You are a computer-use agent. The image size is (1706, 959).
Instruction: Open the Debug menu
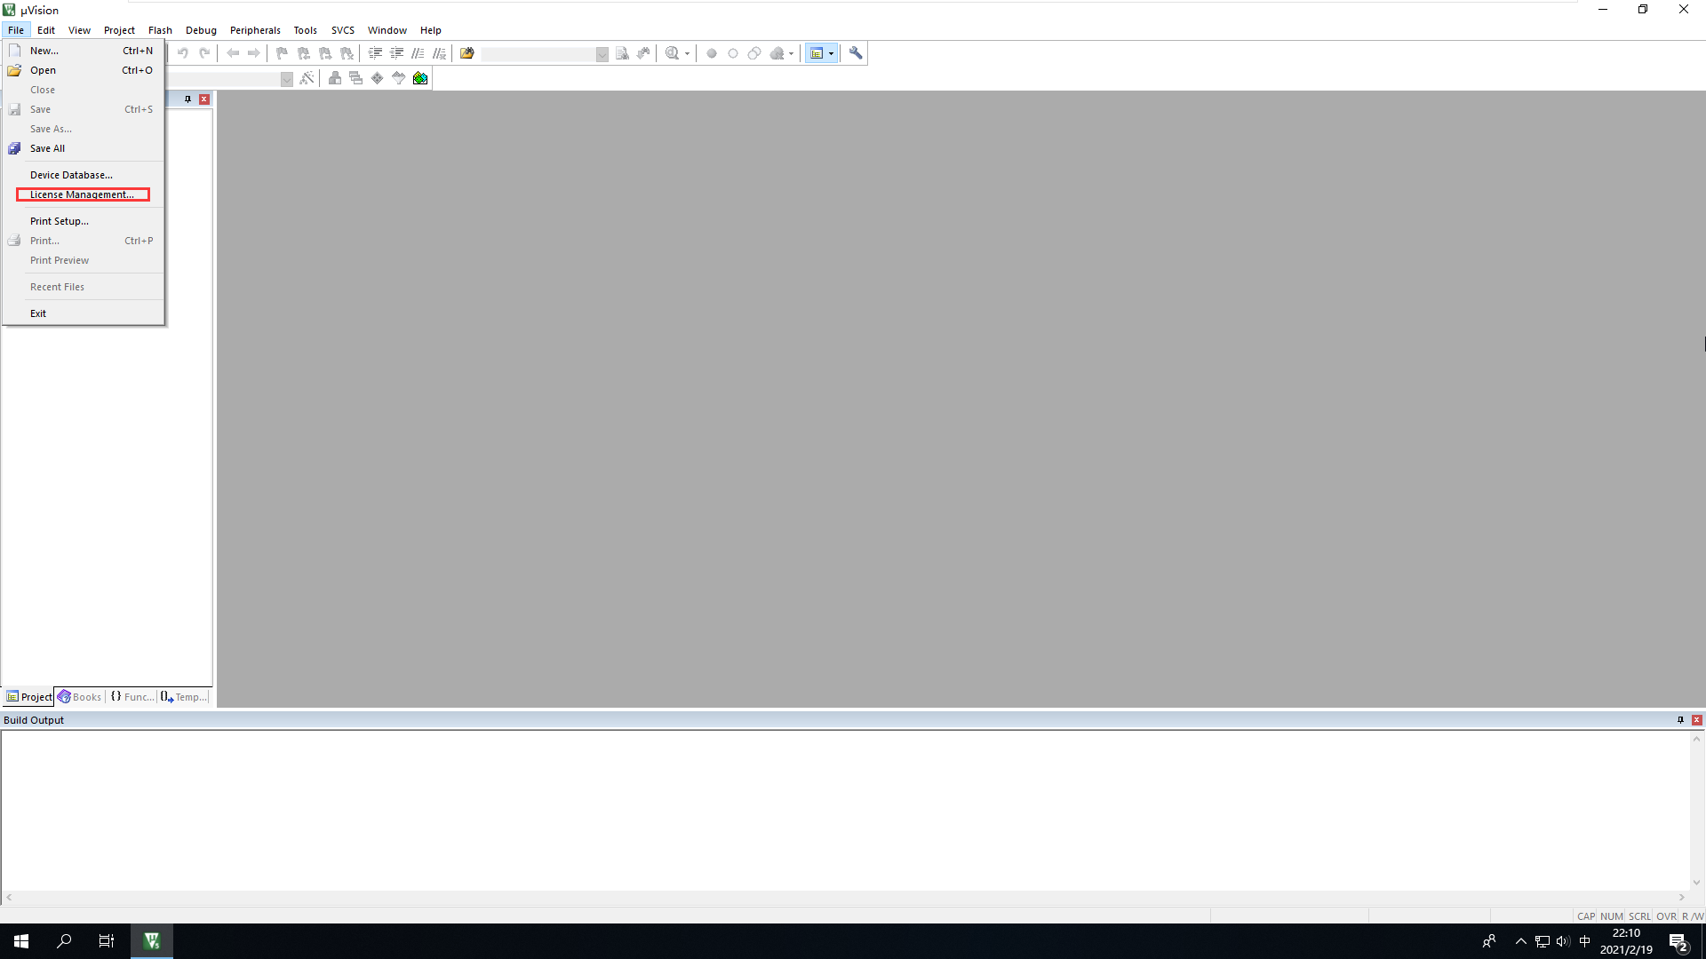click(201, 30)
